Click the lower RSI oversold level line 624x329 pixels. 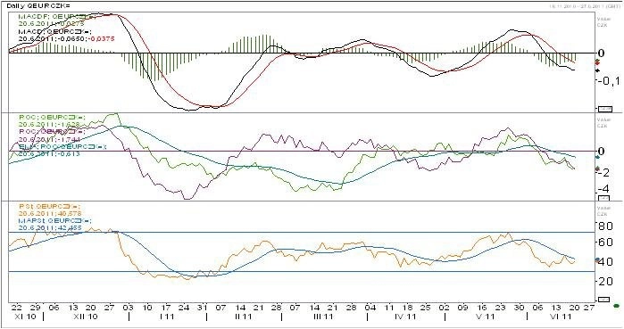[x=302, y=272]
